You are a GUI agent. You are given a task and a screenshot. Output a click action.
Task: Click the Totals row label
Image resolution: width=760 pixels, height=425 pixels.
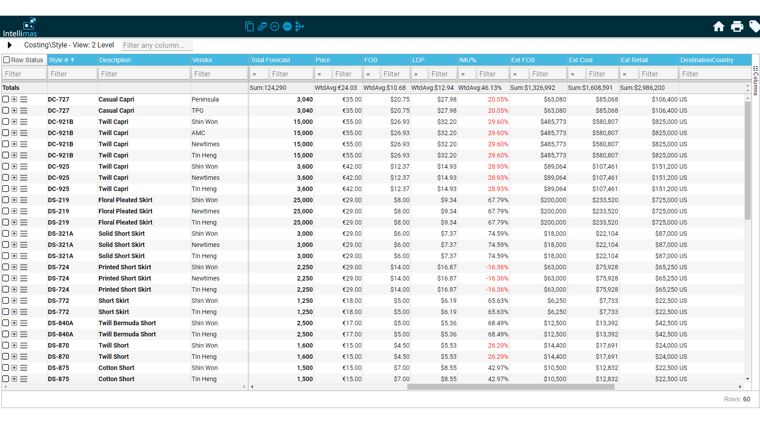[x=11, y=88]
